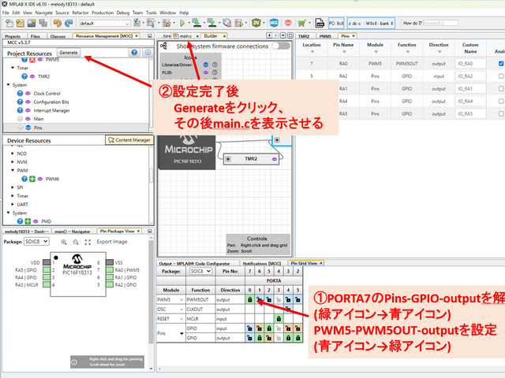Viewport: 505px width, 378px height.
Task: Select Configuration Bits in Project Resources
Action: [x=51, y=102]
